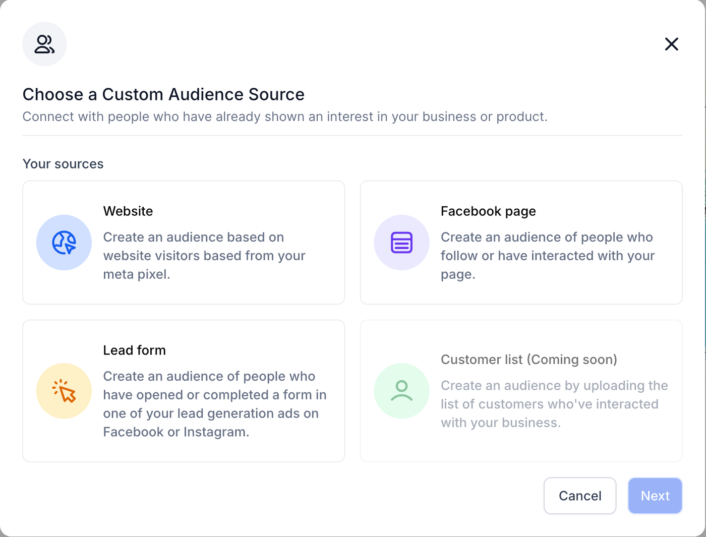Click the 'Connect with people' subtitle text
The height and width of the screenshot is (537, 706).
point(285,117)
